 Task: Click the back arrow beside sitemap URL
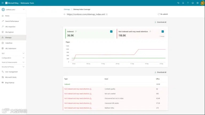[x=64, y=14]
